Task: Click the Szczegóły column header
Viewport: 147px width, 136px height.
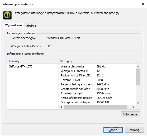Action: pos(100,61)
